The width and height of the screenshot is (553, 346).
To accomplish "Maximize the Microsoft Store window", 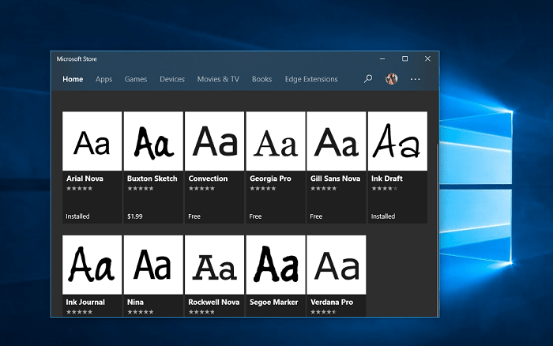I will tap(404, 59).
